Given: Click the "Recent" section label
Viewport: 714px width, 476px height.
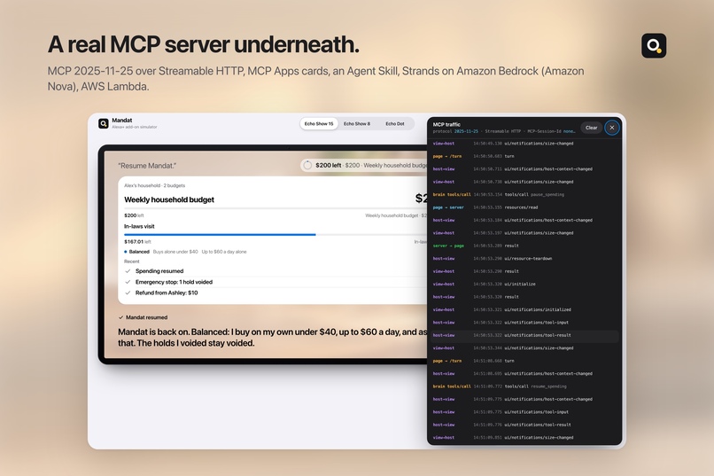Looking at the screenshot, I should (x=132, y=261).
